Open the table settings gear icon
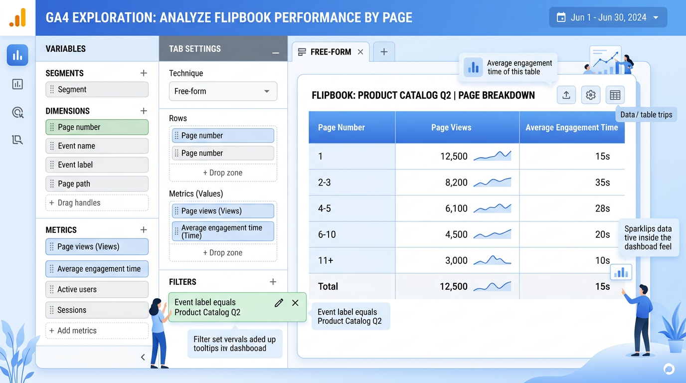The height and width of the screenshot is (383, 686). pos(591,95)
